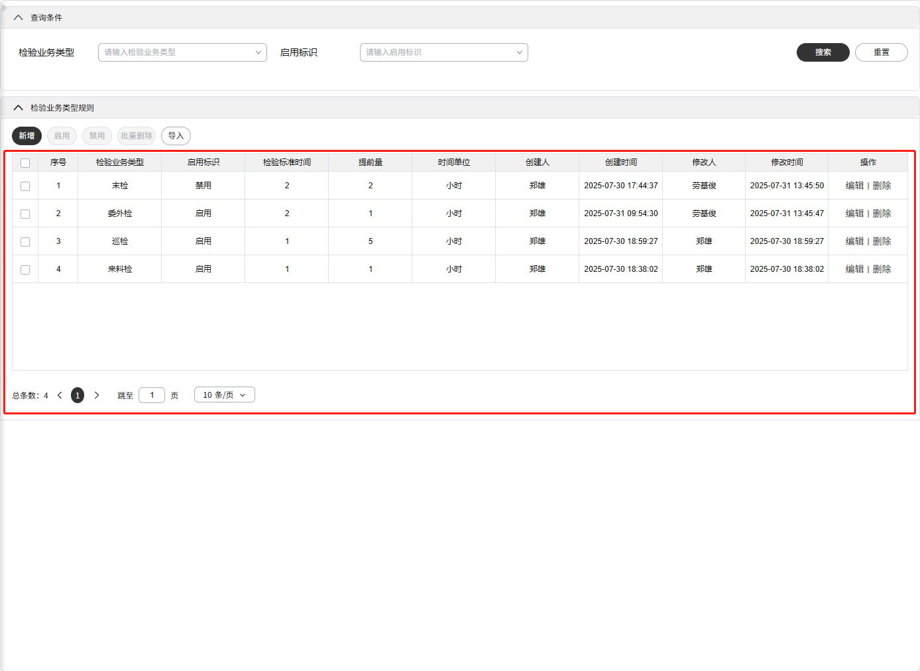Go to previous page arrow
The image size is (920, 671).
click(60, 395)
